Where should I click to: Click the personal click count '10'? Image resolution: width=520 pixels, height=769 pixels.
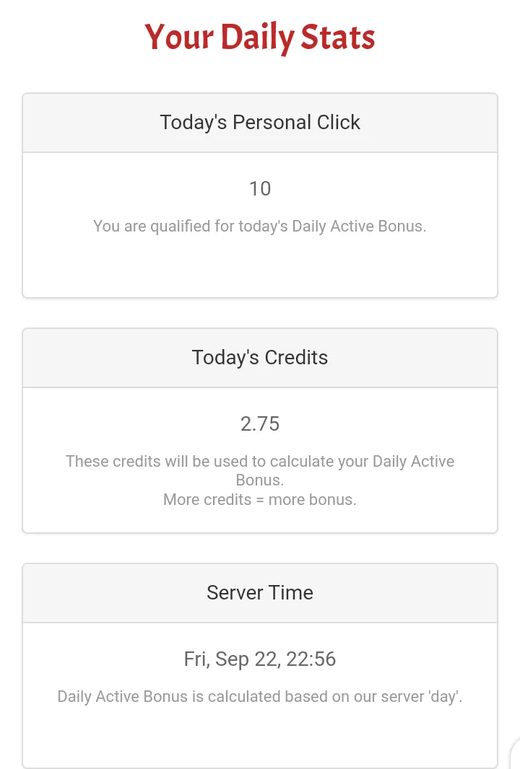(x=260, y=189)
